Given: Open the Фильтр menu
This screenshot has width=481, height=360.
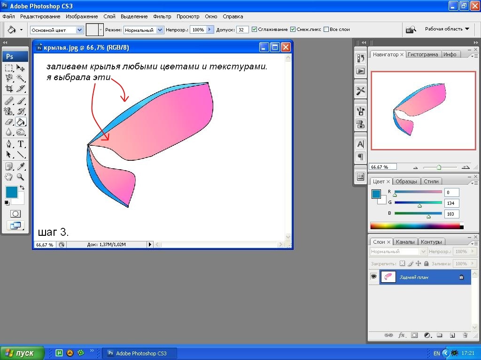Looking at the screenshot, I should [x=162, y=16].
